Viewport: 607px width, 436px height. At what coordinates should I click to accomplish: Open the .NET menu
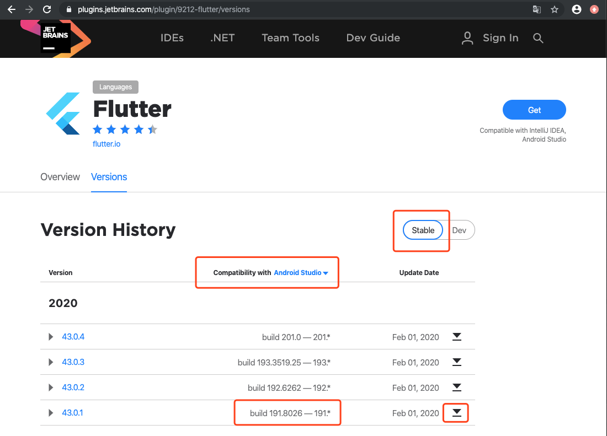pyautogui.click(x=222, y=38)
